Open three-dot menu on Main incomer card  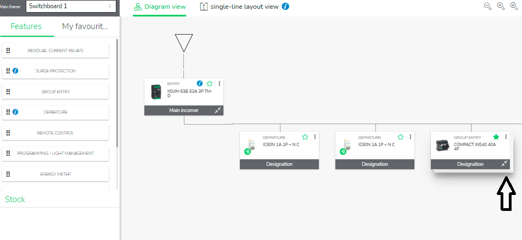[220, 83]
